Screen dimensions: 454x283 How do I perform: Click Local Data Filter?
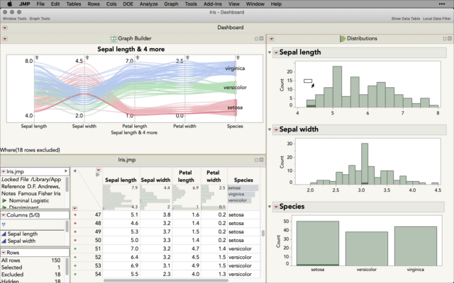[x=437, y=18]
